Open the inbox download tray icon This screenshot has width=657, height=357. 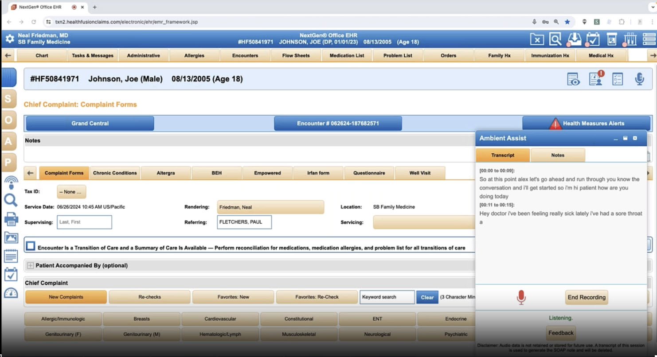point(575,39)
